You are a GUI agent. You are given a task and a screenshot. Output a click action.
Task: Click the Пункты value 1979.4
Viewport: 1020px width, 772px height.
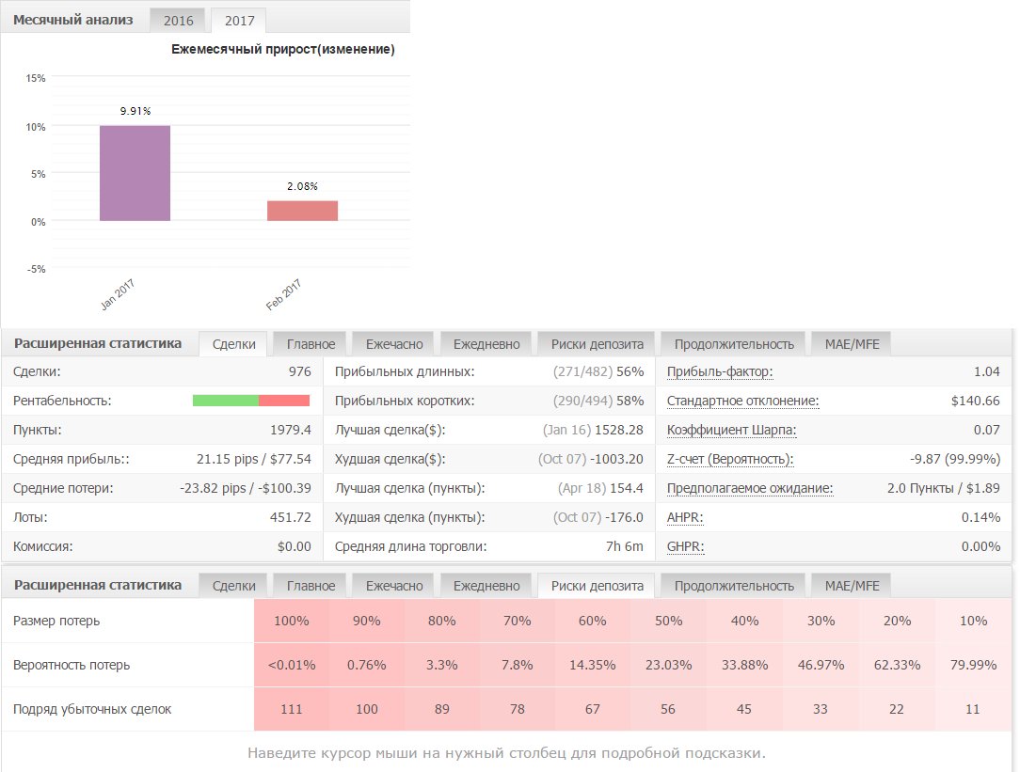[290, 430]
